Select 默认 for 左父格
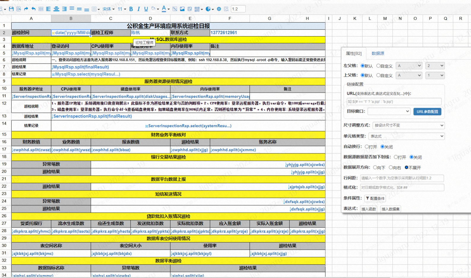 (x=362, y=66)
